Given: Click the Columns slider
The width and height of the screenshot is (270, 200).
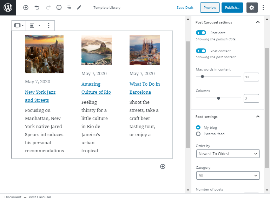Looking at the screenshot, I should [218, 98].
